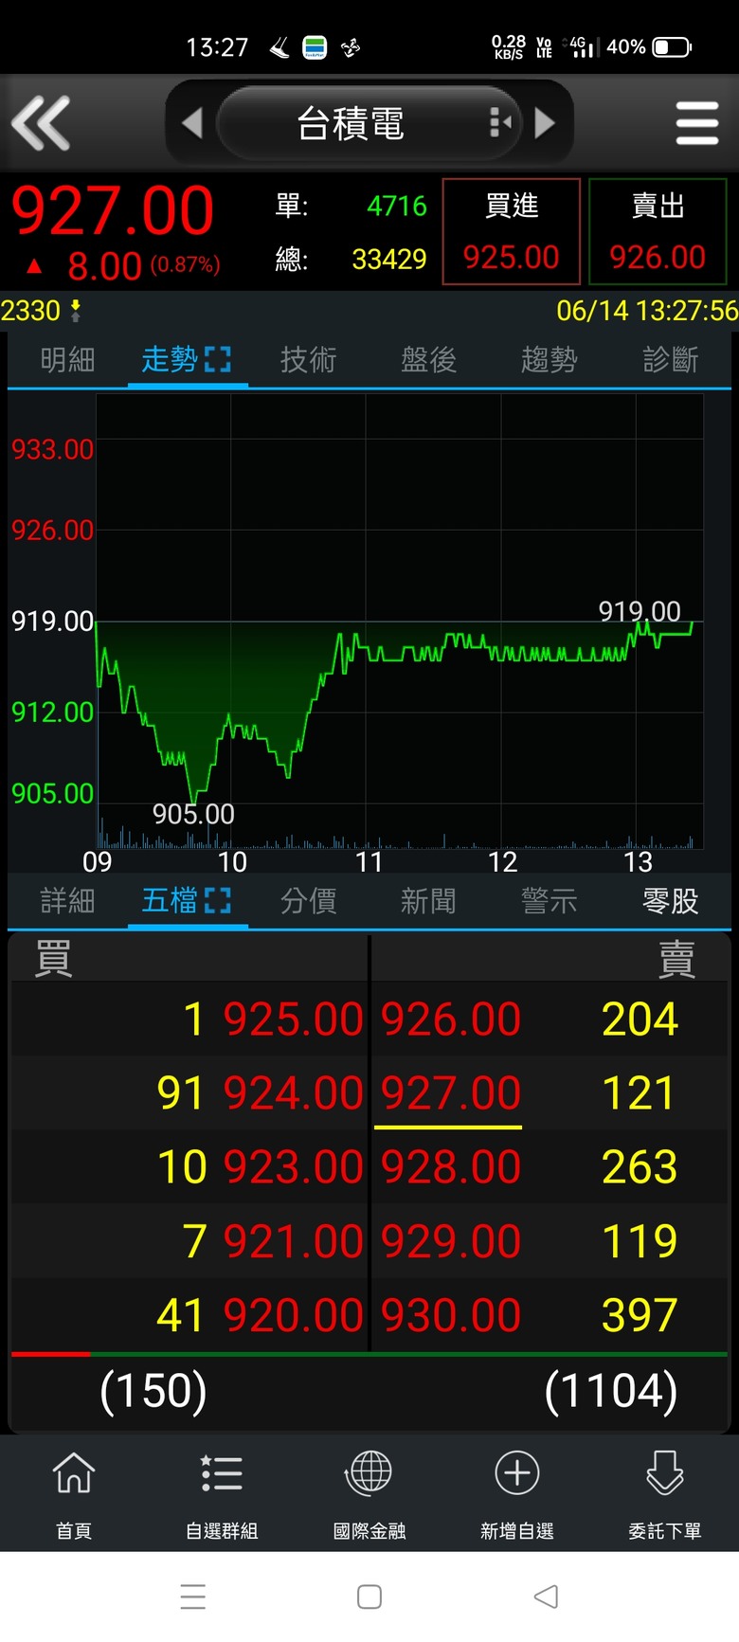Screen dimensions: 739x1642
Task: Tap ask volume 397
Action: [x=640, y=1315]
